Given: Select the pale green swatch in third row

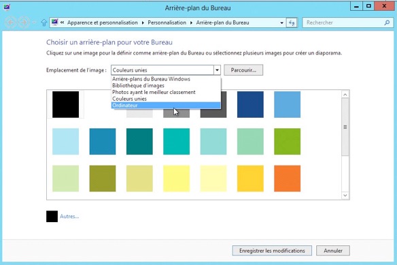Looking at the screenshot, I should (x=65, y=178).
